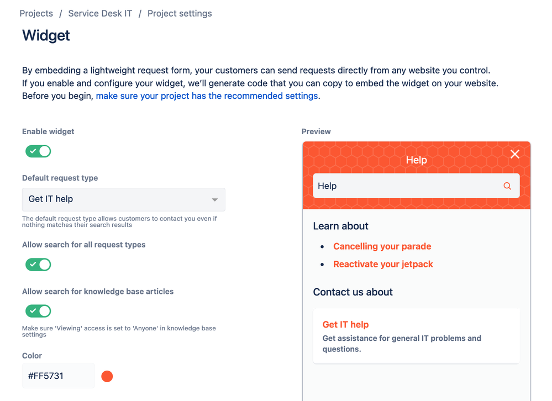The width and height of the screenshot is (552, 401).
Task: Open the recommended settings link
Action: click(x=207, y=96)
